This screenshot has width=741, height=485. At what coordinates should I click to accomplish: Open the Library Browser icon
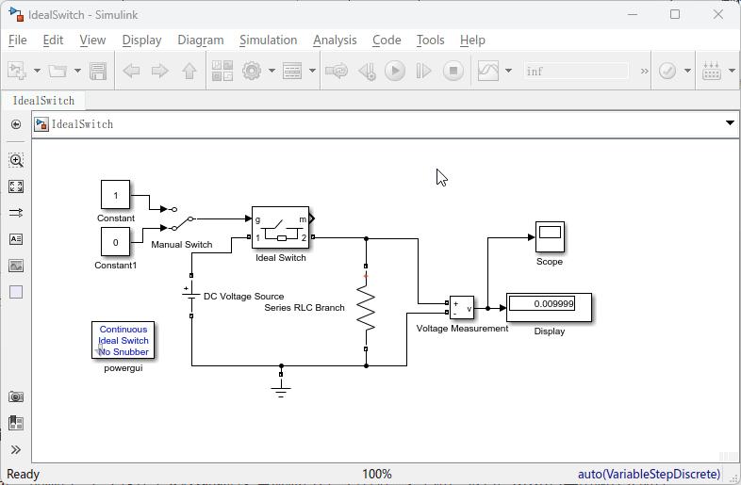(x=222, y=72)
